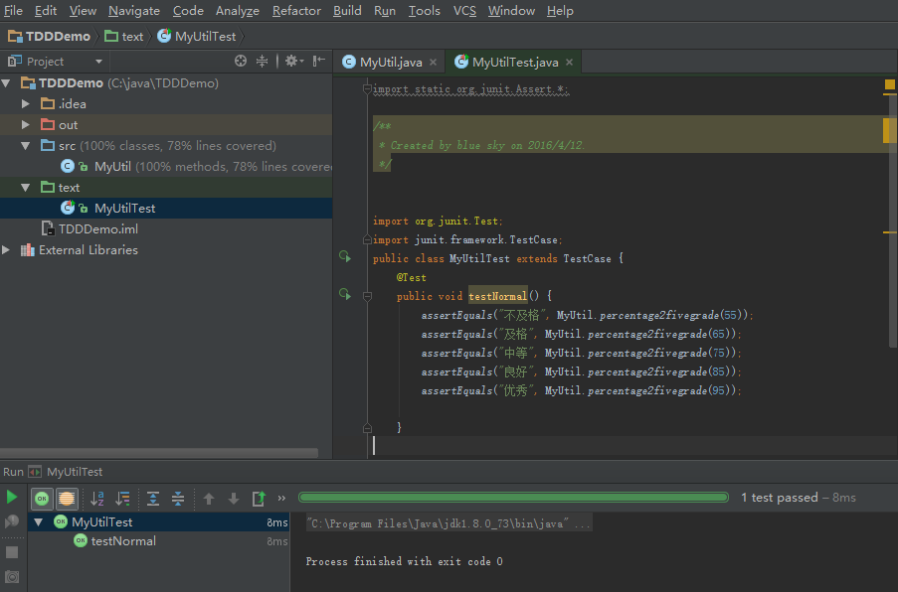Screen dimensions: 898x592
Task: Click the editor vertical scrollbar
Action: [892, 221]
